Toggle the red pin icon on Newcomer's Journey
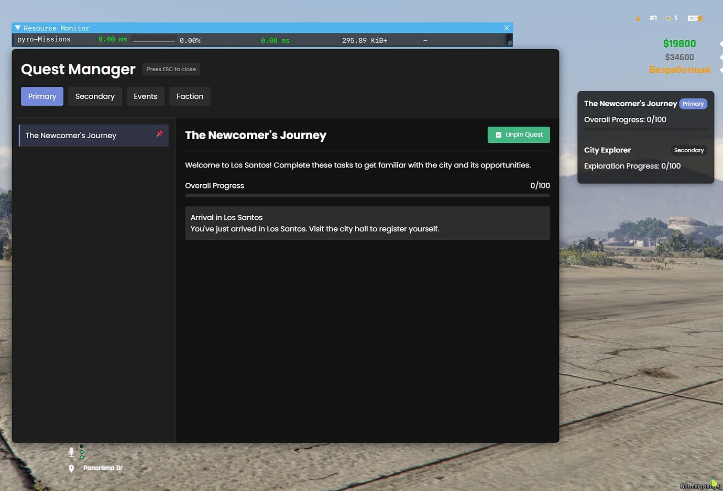Image resolution: width=723 pixels, height=491 pixels. [x=160, y=134]
